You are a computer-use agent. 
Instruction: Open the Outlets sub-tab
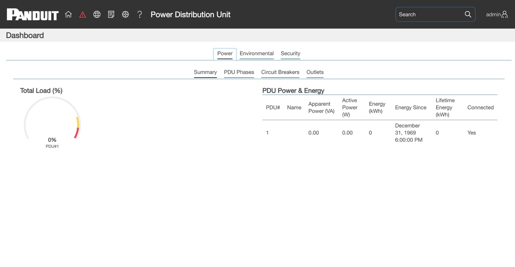pos(315,72)
